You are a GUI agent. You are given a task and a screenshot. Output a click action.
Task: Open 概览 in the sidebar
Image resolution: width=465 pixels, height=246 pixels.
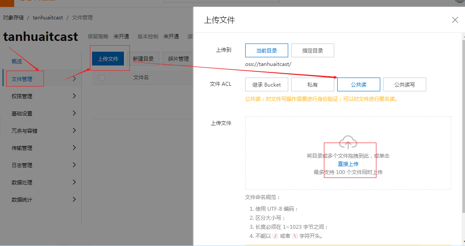coord(17,62)
